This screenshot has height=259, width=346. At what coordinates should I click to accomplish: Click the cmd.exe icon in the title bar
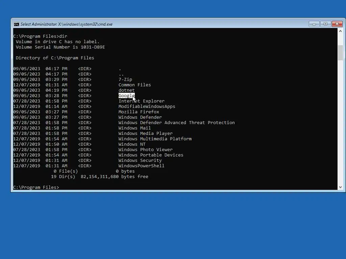pyautogui.click(x=16, y=24)
